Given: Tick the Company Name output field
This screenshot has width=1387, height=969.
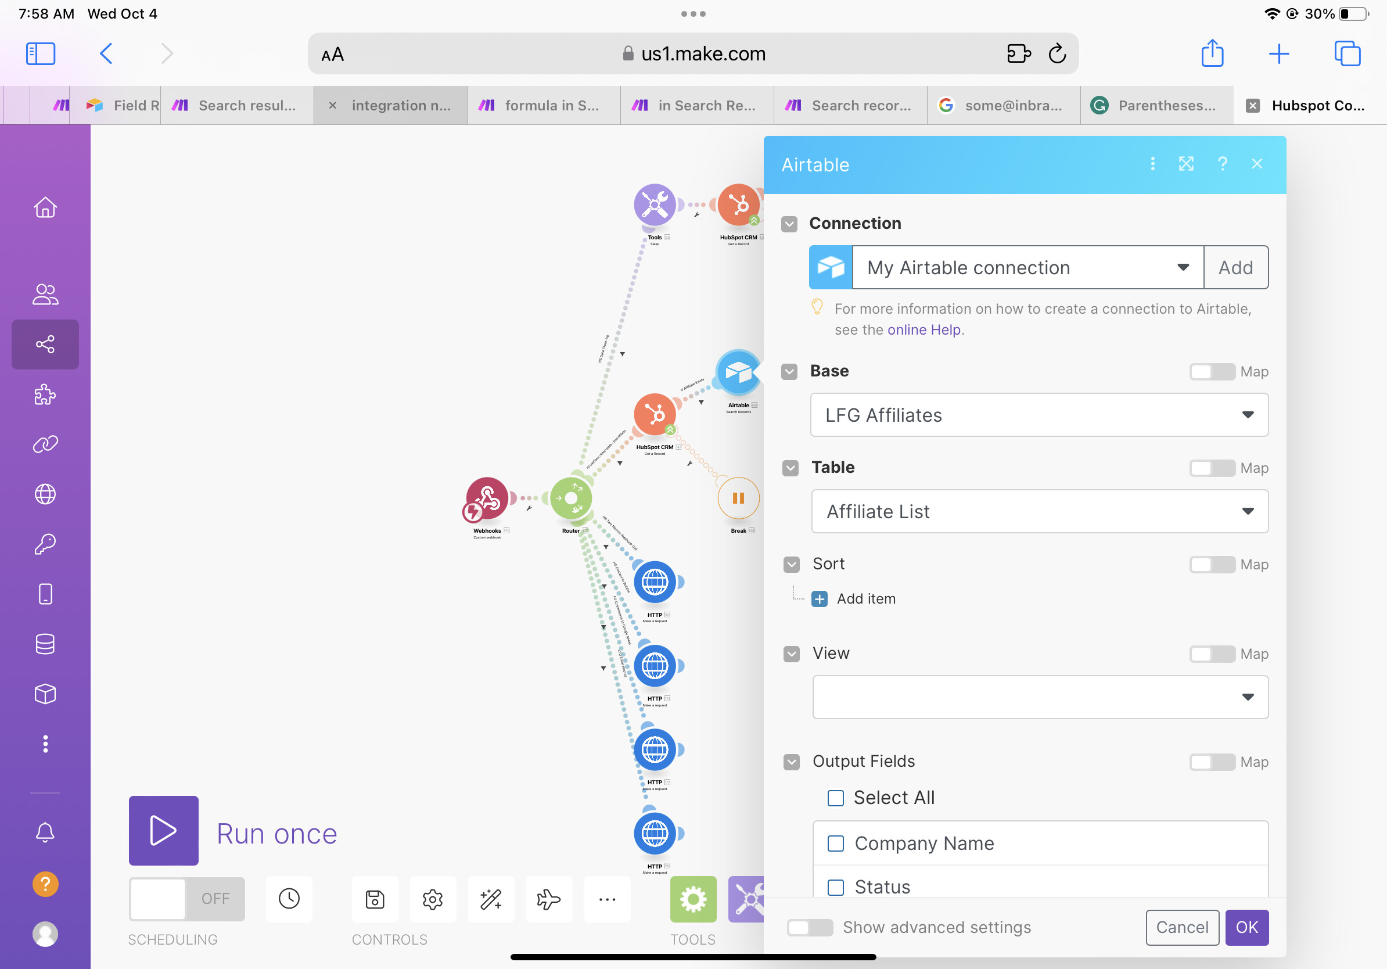Looking at the screenshot, I should [835, 844].
